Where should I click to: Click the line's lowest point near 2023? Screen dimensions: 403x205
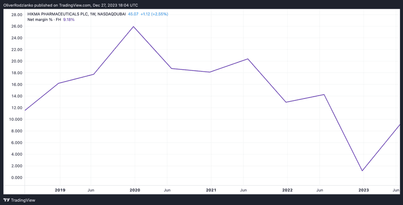click(x=363, y=171)
